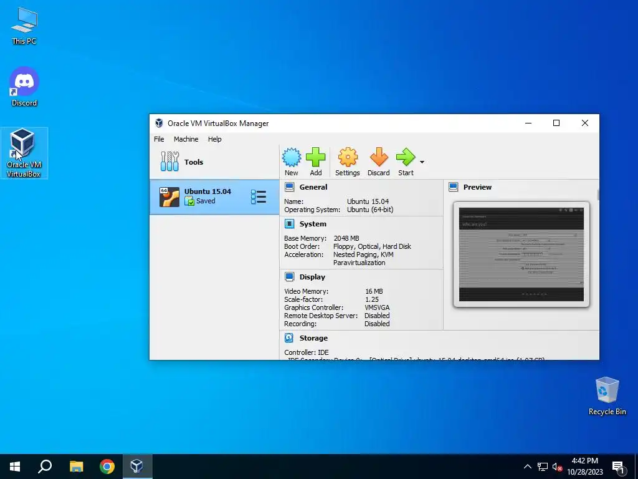Maximize the VirtualBox Manager window
Image resolution: width=638 pixels, height=479 pixels.
pos(556,123)
